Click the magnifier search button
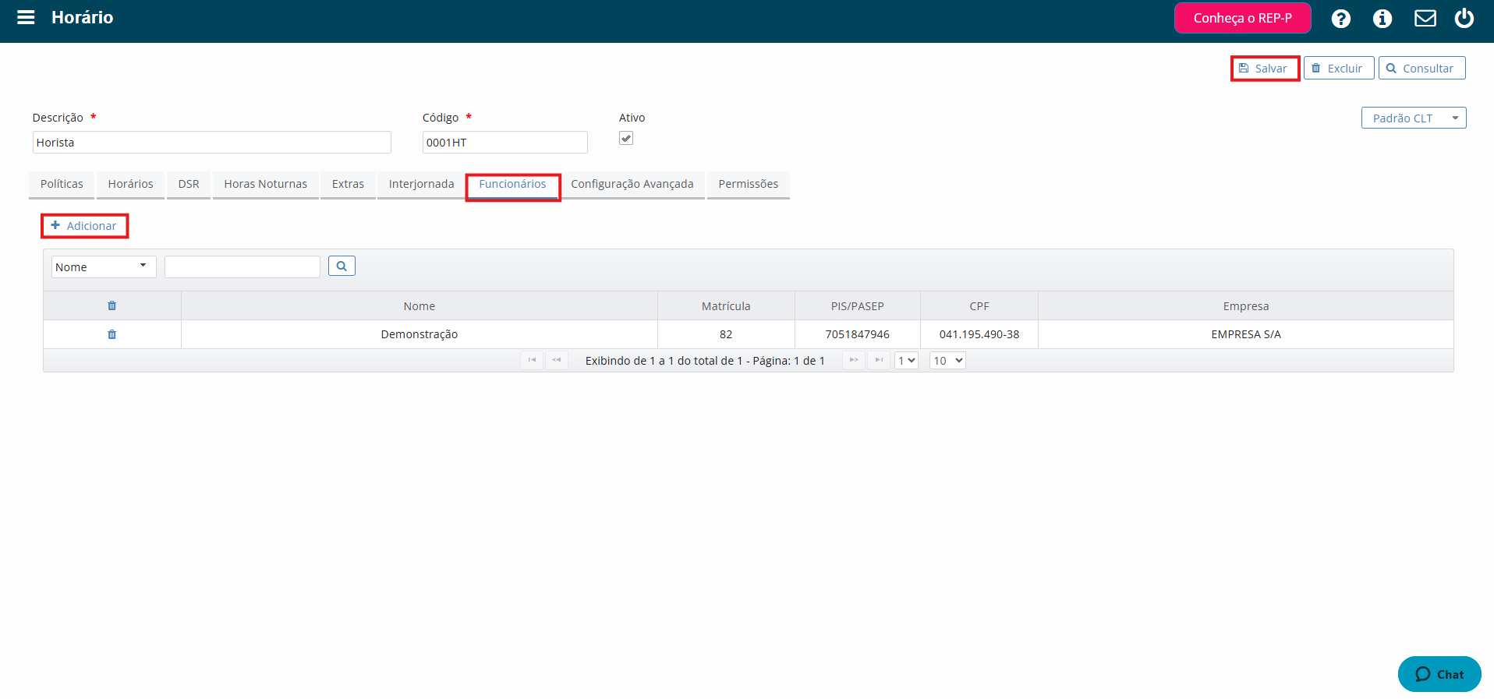Viewport: 1494px width, 699px height. (x=342, y=266)
